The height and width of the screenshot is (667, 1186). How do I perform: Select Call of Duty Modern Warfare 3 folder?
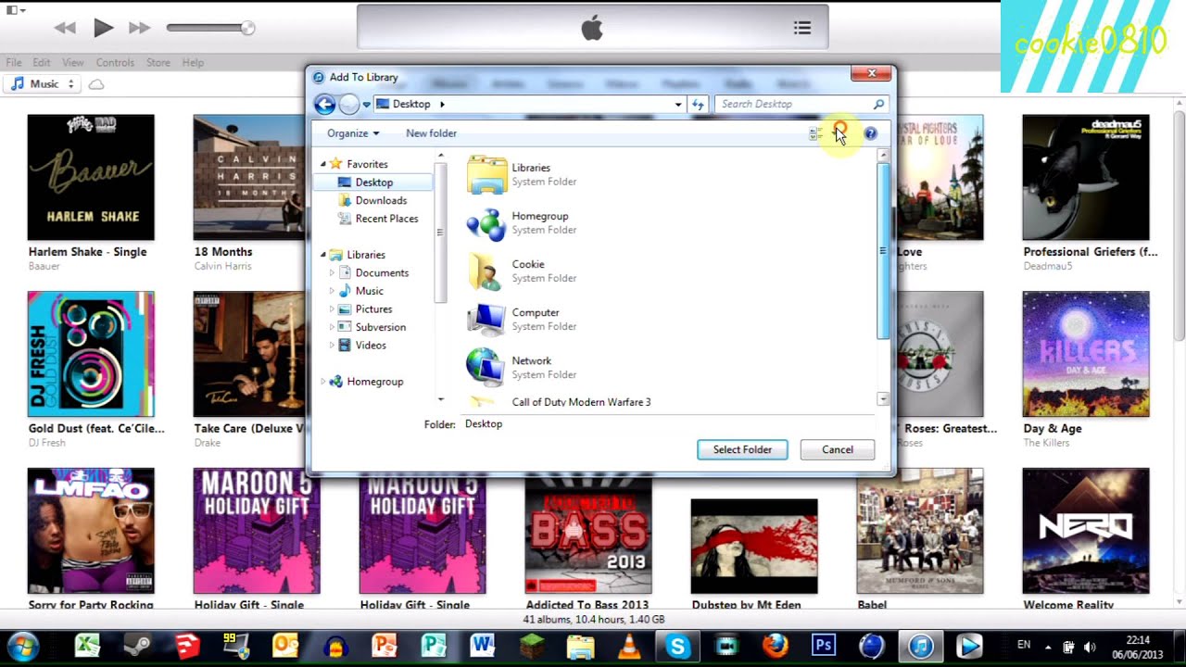581,402
